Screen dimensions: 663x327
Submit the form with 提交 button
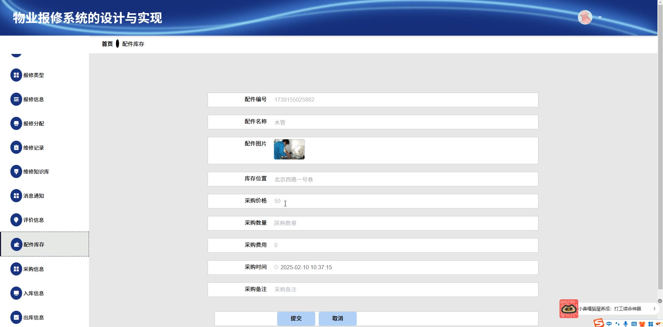296,318
